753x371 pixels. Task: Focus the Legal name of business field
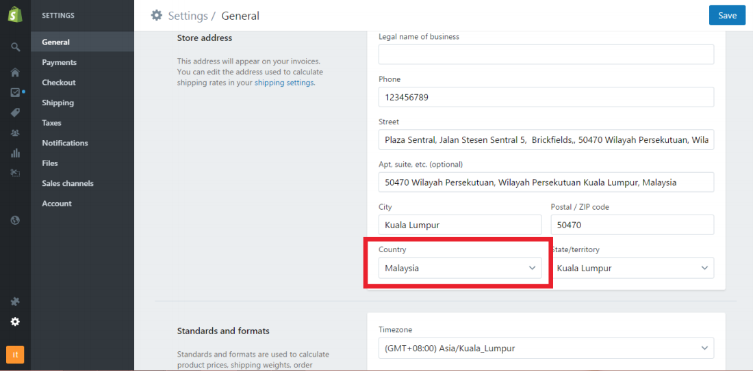[x=546, y=54]
